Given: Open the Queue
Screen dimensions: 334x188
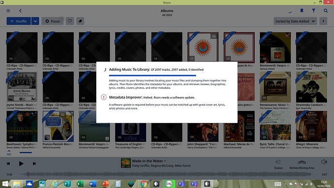Looking at the screenshot, I should (278, 164).
